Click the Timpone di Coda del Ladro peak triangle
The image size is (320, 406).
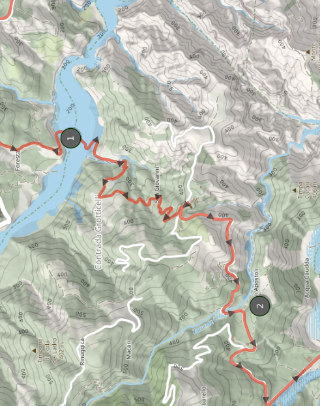point(34,351)
